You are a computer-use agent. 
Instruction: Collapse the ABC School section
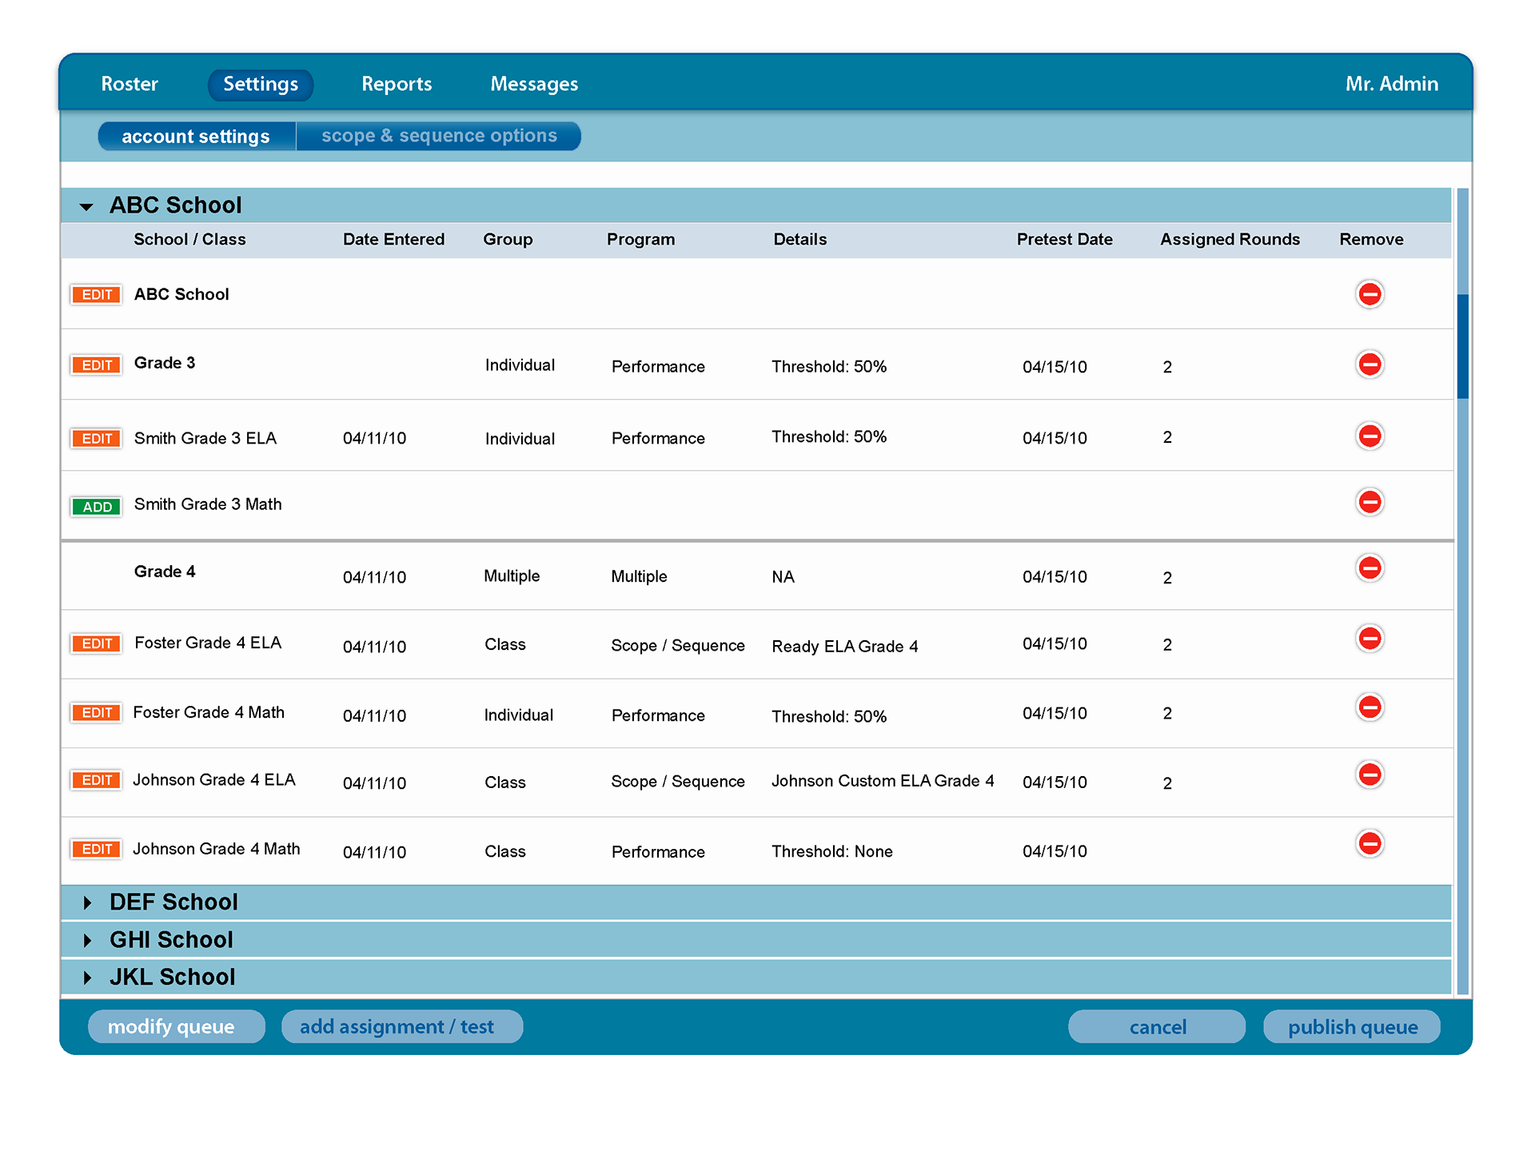[x=86, y=207]
